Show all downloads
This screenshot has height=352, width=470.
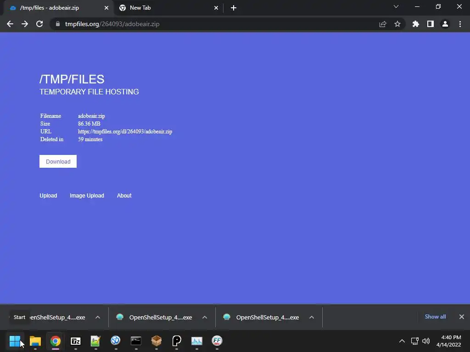click(x=435, y=317)
